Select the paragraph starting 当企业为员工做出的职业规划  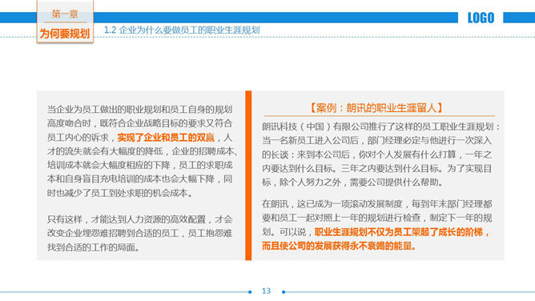[x=142, y=151]
